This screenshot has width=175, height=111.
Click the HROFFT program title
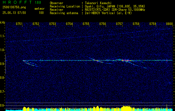[x=17, y=2]
